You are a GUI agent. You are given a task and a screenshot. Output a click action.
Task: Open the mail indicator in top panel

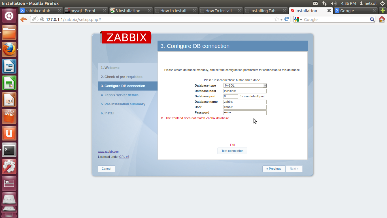coord(316,3)
